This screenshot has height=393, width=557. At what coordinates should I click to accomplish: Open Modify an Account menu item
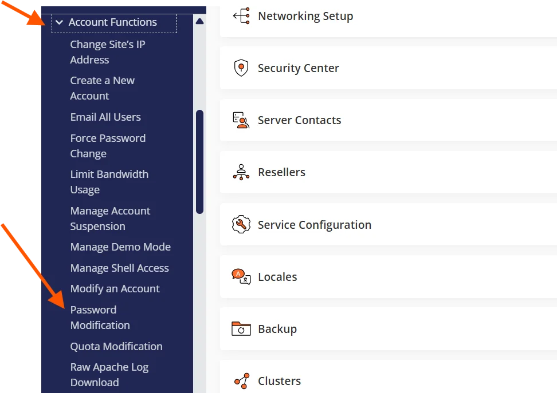pyautogui.click(x=115, y=289)
